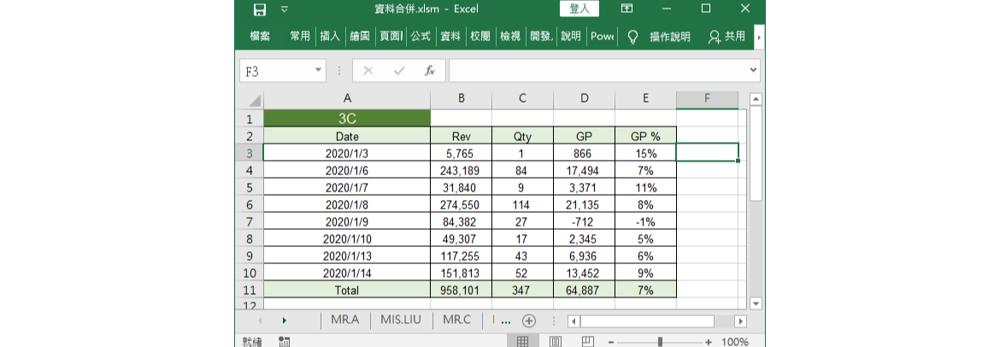Image resolution: width=1000 pixels, height=347 pixels.
Task: Click the Name Box showing F3
Action: pyautogui.click(x=276, y=71)
